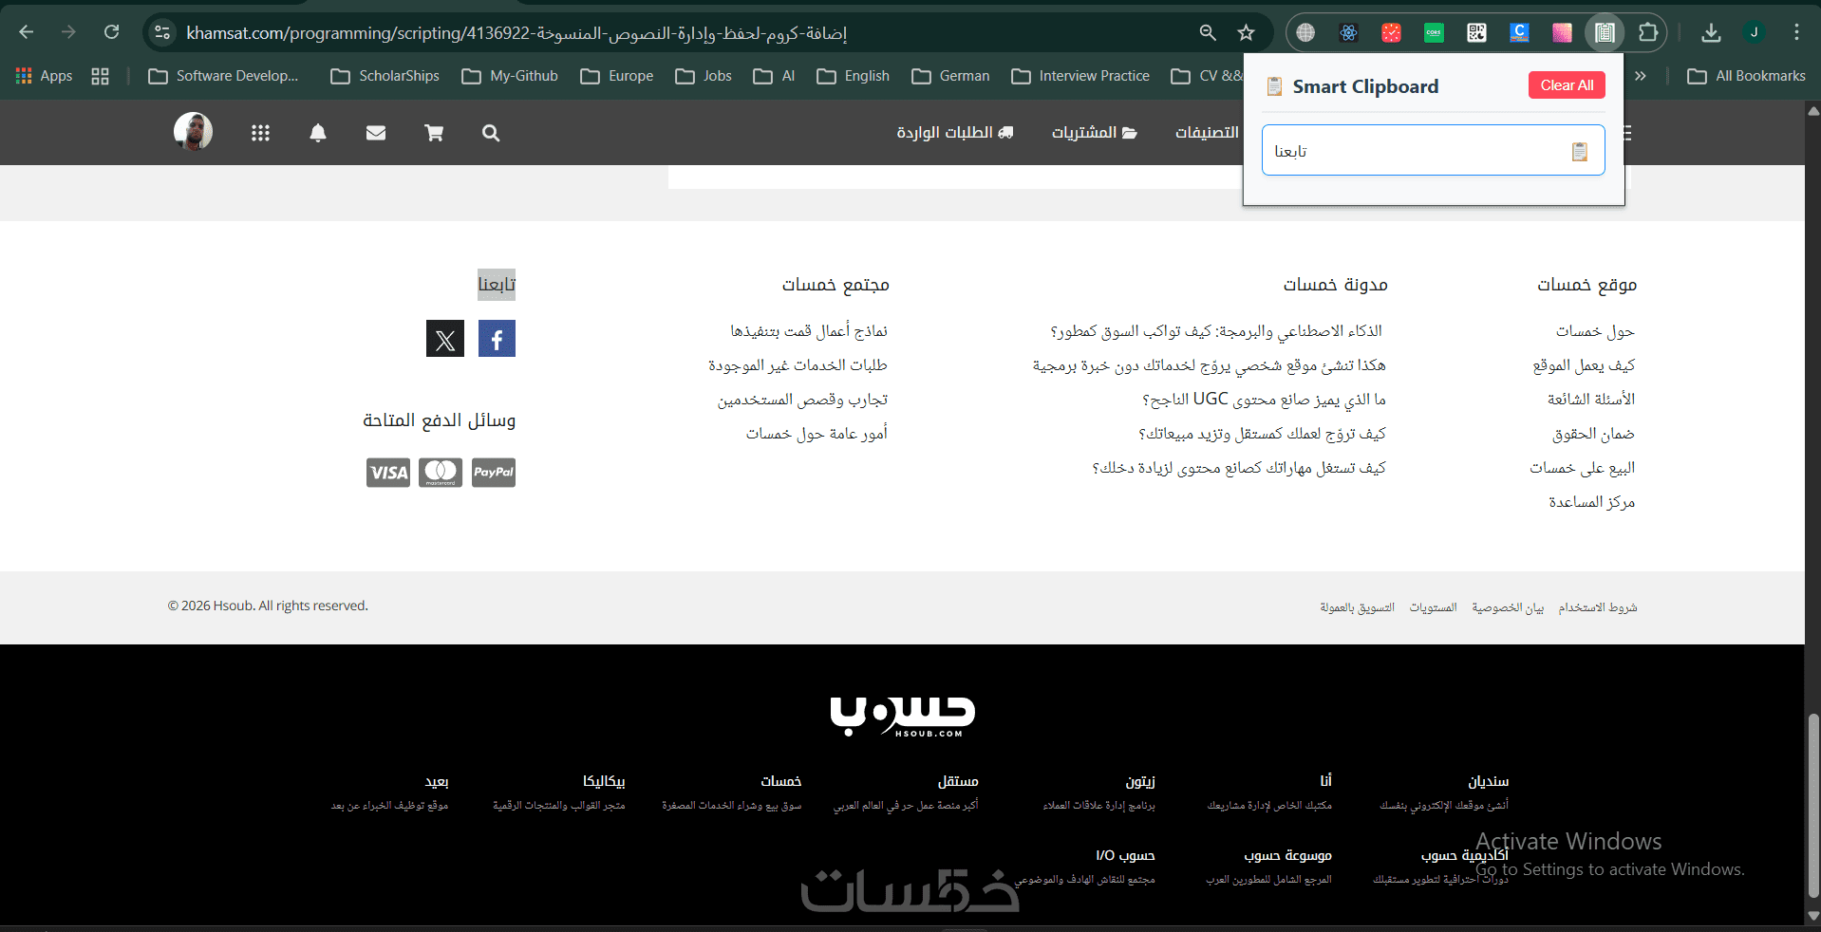1821x932 pixels.
Task: Open the My-Github bookmarks folder
Action: tap(510, 76)
